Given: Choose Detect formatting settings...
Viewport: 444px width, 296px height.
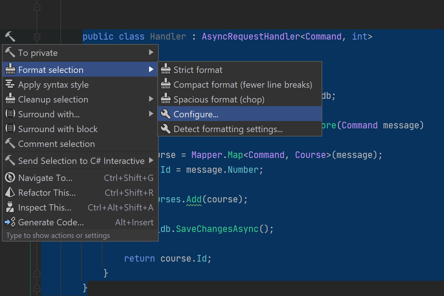Looking at the screenshot, I should tap(240, 129).
